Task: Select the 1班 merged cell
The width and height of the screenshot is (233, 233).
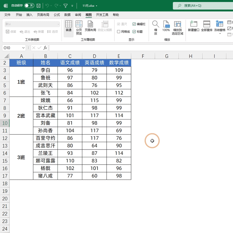Action: pos(21,82)
